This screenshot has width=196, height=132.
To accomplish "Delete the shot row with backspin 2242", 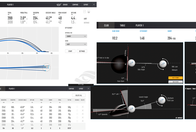I will (x=83, y=107).
